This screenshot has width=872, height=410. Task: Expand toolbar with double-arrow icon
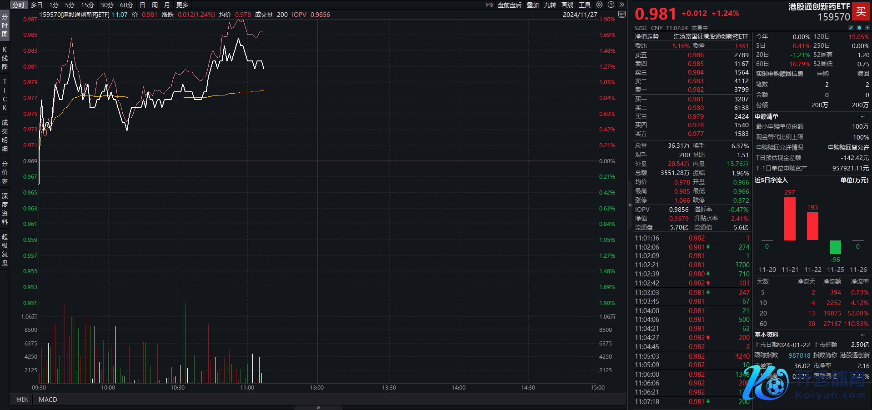tap(622, 5)
